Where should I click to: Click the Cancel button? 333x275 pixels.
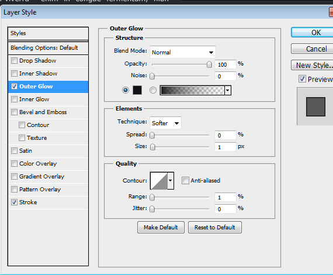312,49
